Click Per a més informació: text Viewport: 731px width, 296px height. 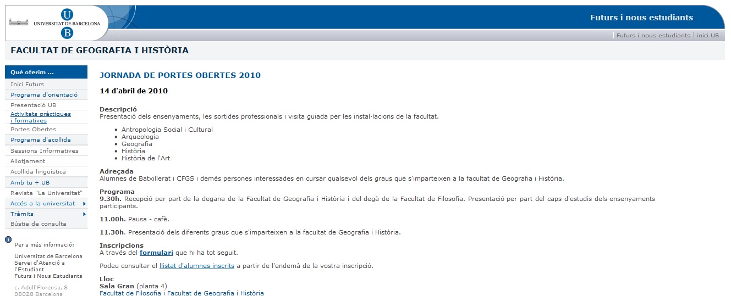tap(45, 245)
